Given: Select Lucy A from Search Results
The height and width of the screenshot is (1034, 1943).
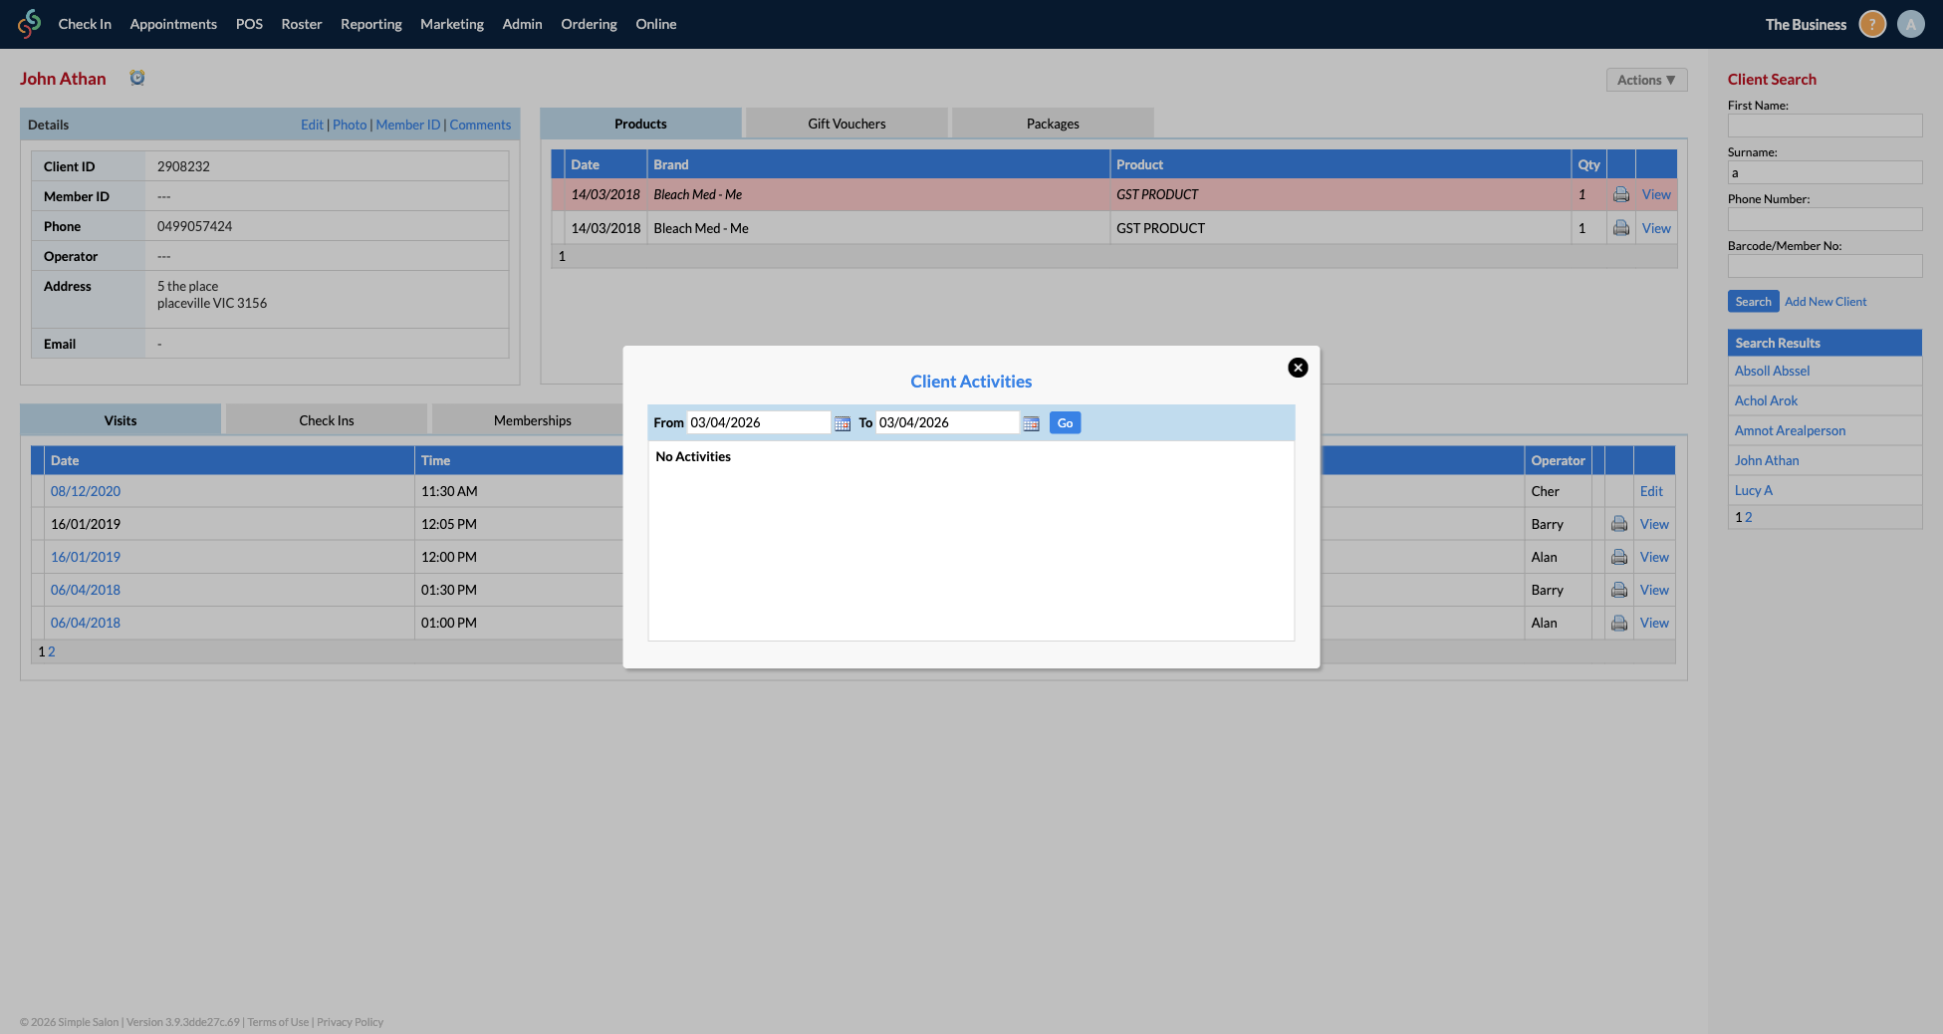Looking at the screenshot, I should tap(1754, 489).
